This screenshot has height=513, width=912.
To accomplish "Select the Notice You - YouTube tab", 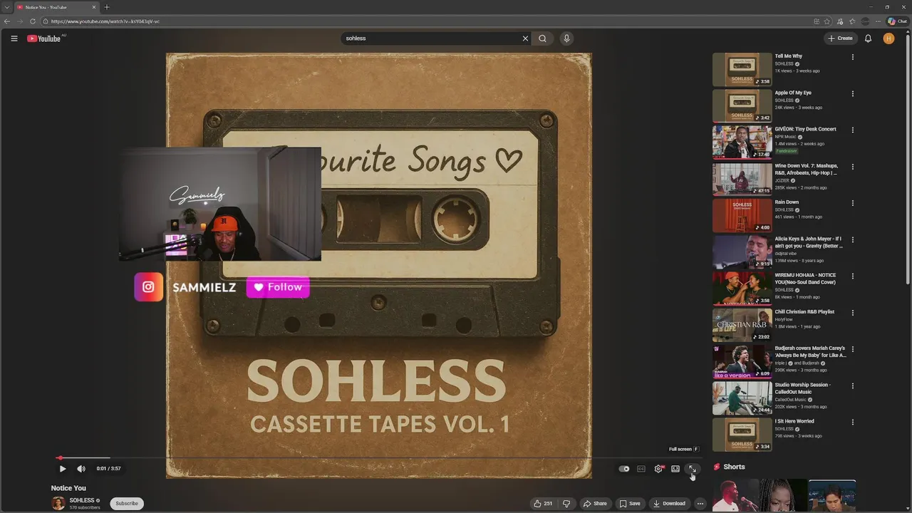I will tap(56, 7).
